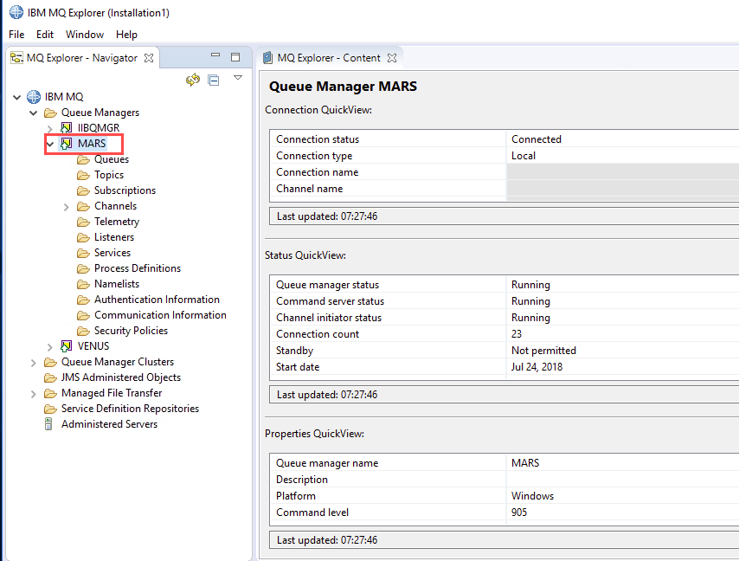739x561 pixels.
Task: Click the Queue manager name value MARS
Action: pyautogui.click(x=525, y=463)
